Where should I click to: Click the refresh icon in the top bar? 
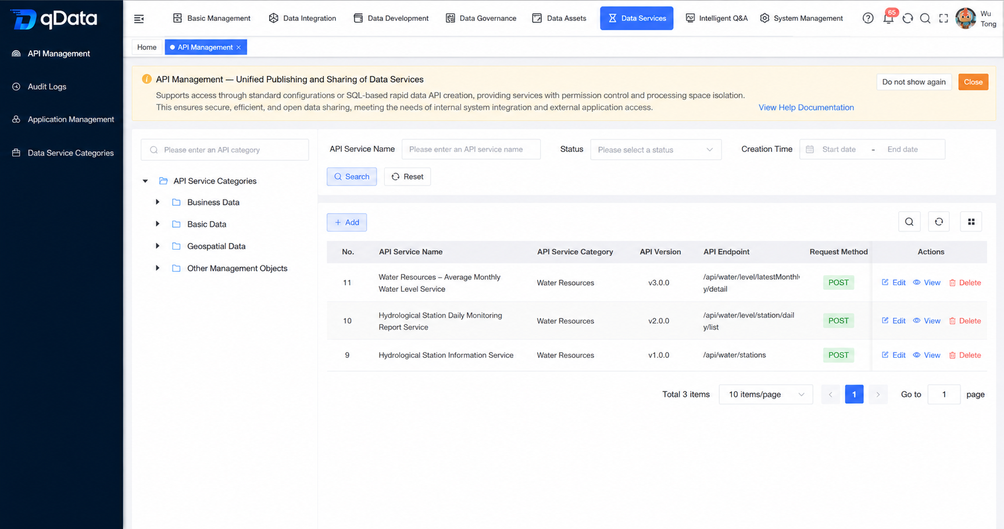point(907,18)
